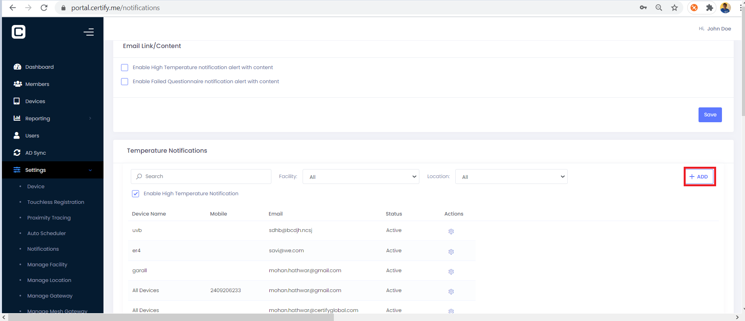
Task: Click the Users person icon
Action: click(16, 136)
